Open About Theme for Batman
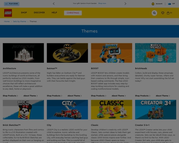The width and height of the screenshot is (179, 143). [75, 96]
